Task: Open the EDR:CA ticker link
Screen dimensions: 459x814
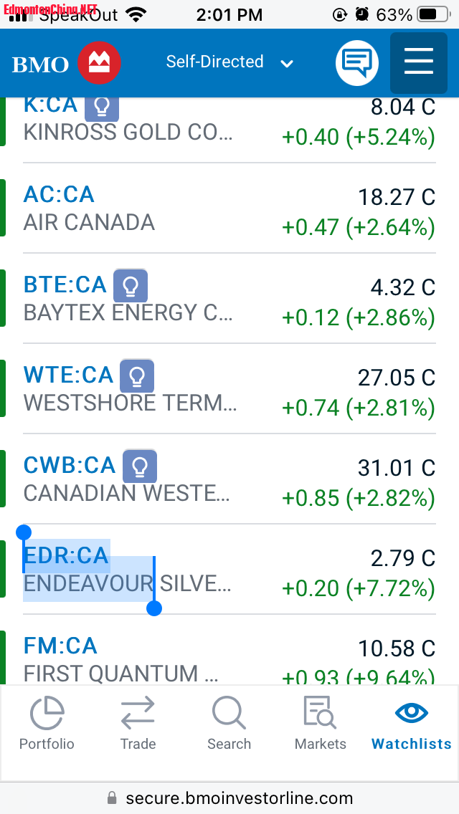Action: click(x=66, y=555)
